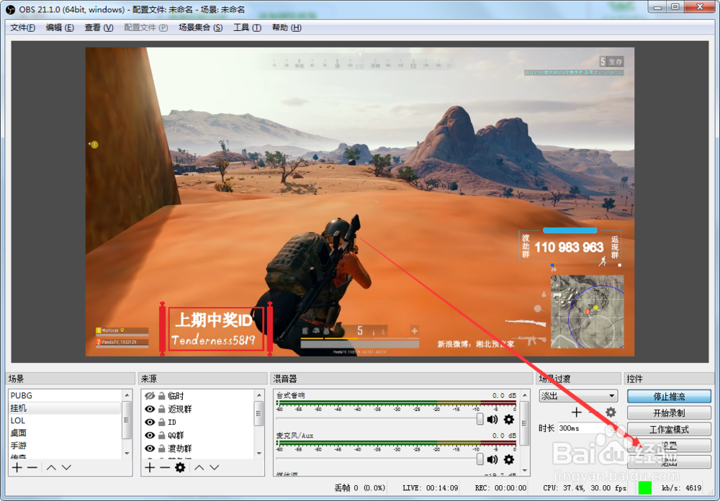The width and height of the screenshot is (720, 501).
Task: Move the selected source down
Action: pos(215,467)
